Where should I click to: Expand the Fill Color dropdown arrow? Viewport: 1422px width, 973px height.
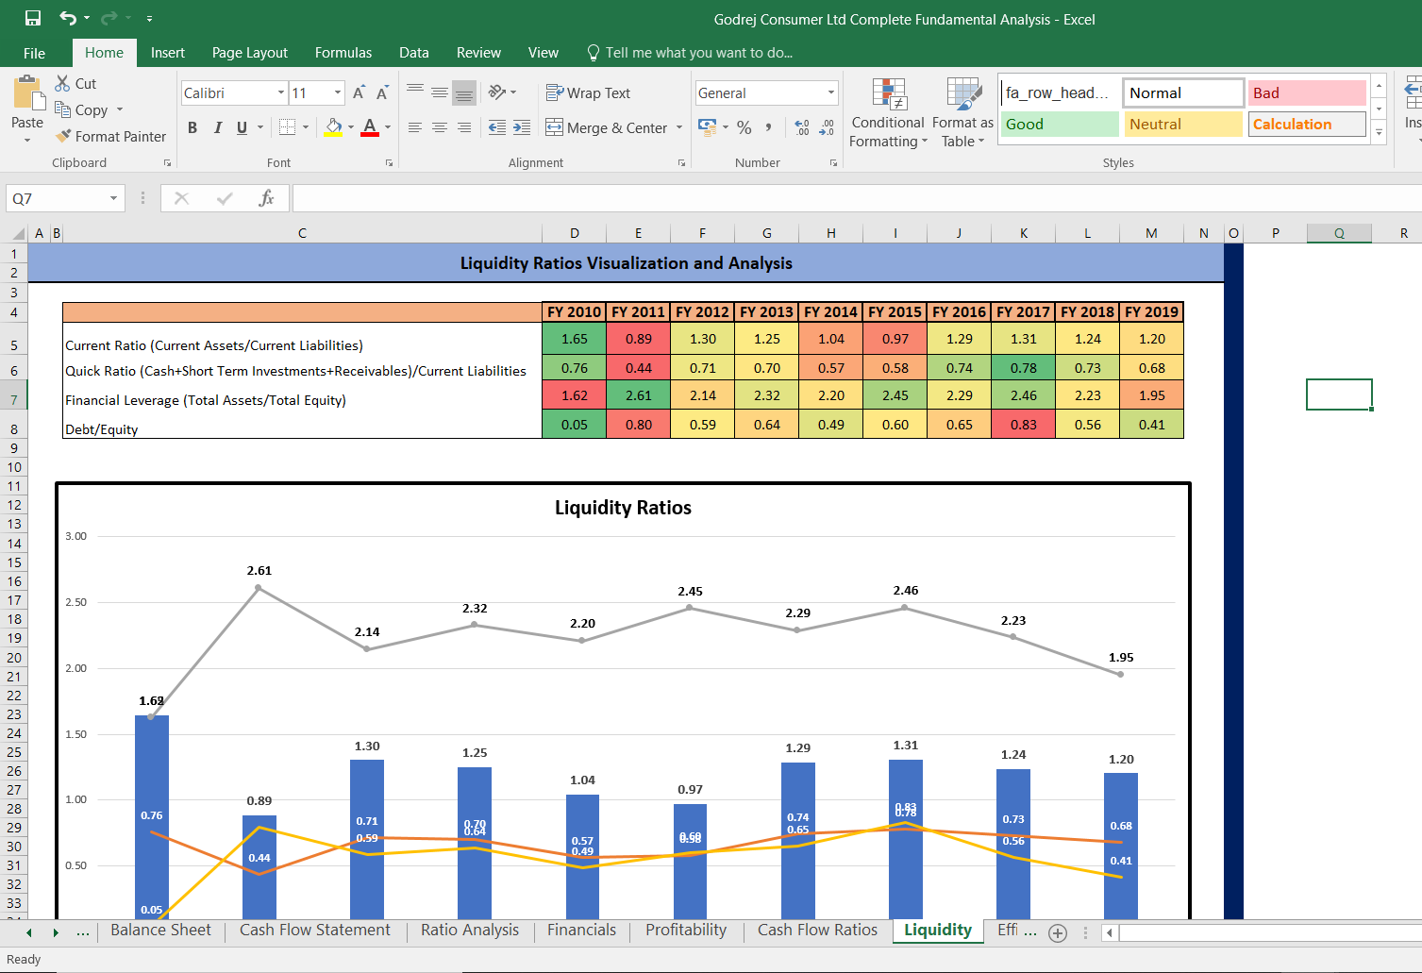(x=351, y=127)
